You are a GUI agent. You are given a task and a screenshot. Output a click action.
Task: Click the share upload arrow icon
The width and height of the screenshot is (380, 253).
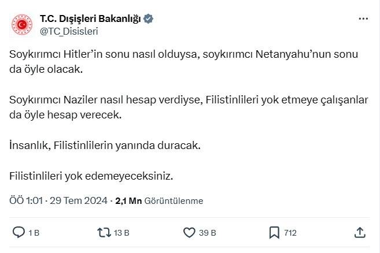pyautogui.click(x=359, y=233)
